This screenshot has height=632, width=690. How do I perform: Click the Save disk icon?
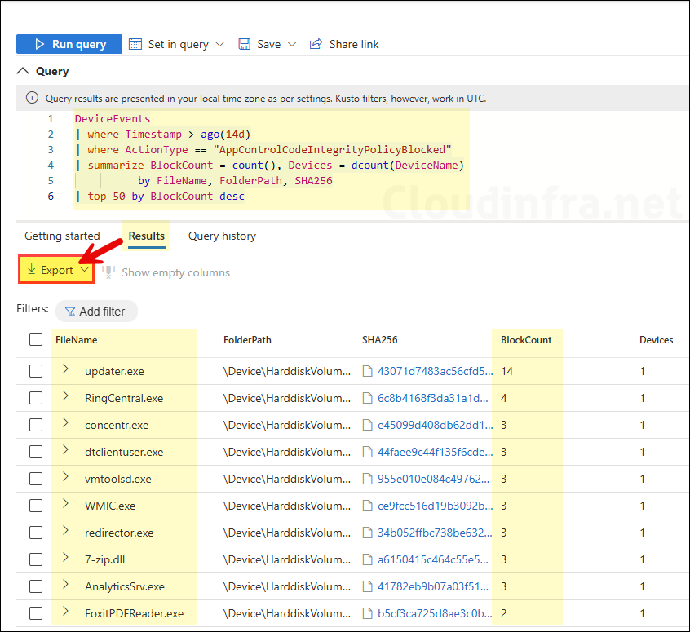(245, 44)
